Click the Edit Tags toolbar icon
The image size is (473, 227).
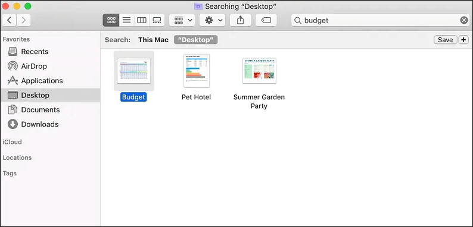(266, 20)
